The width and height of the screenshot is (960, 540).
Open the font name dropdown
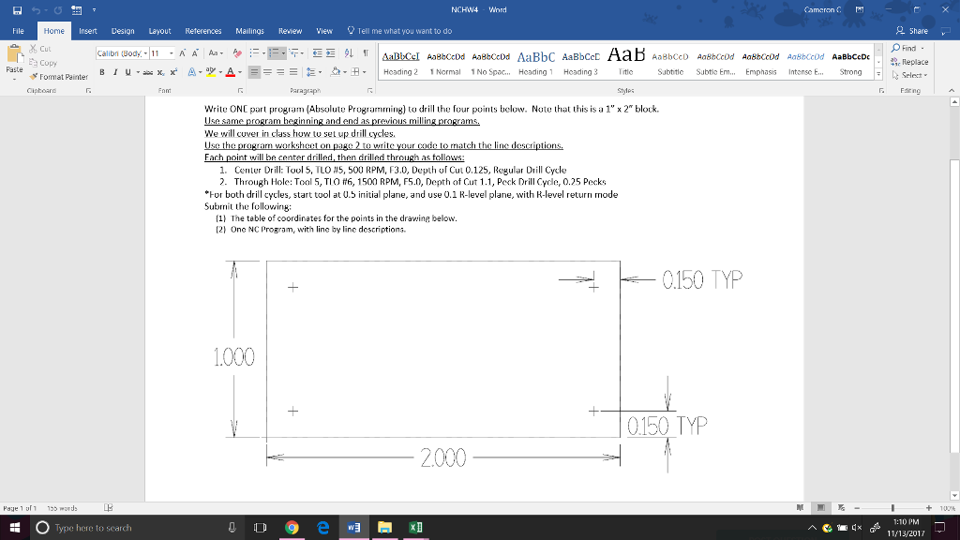145,53
